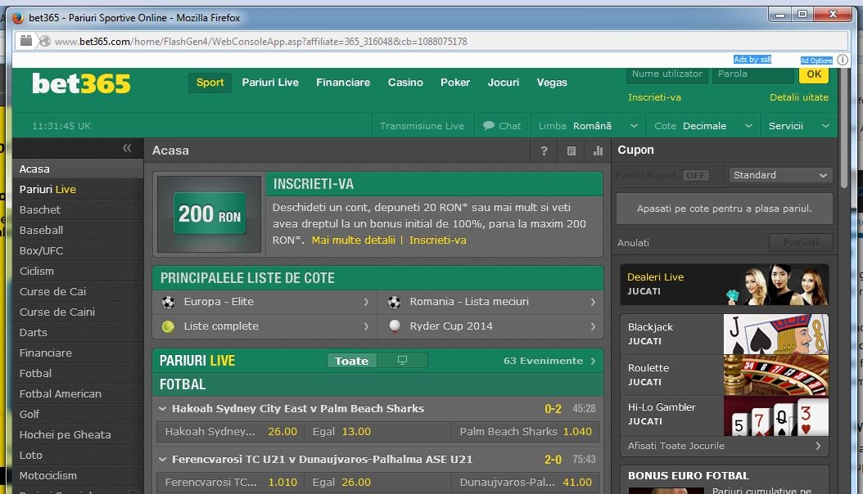Click the Firefox logo in title bar
This screenshot has width=863, height=494.
[x=18, y=17]
